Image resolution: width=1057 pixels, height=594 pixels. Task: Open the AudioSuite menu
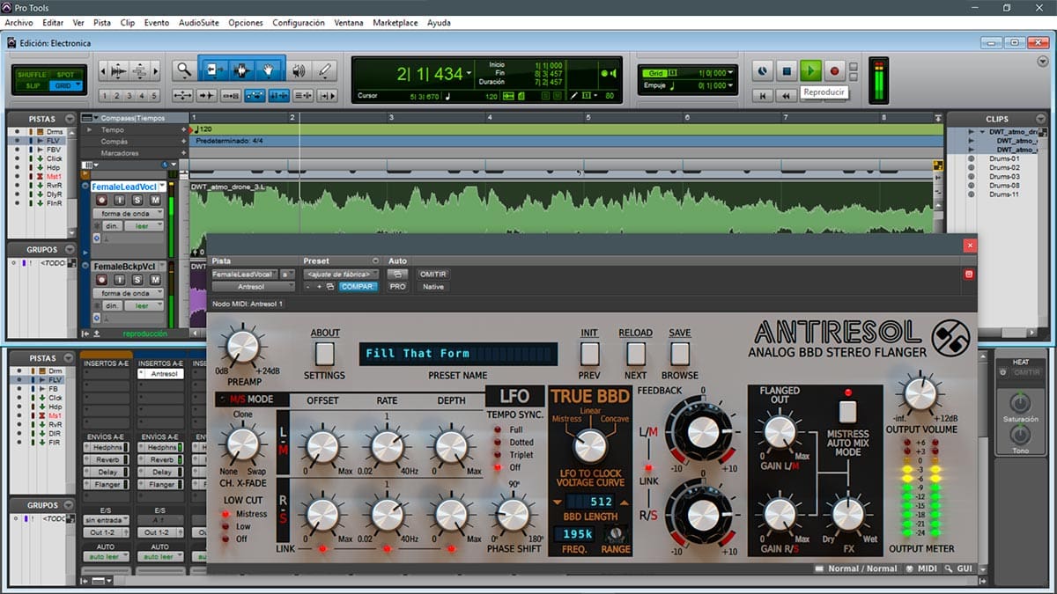199,23
